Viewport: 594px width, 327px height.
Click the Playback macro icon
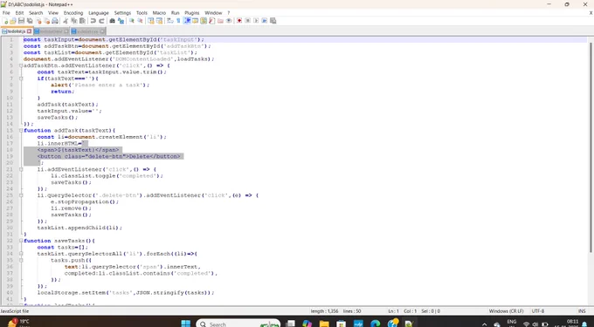256,20
